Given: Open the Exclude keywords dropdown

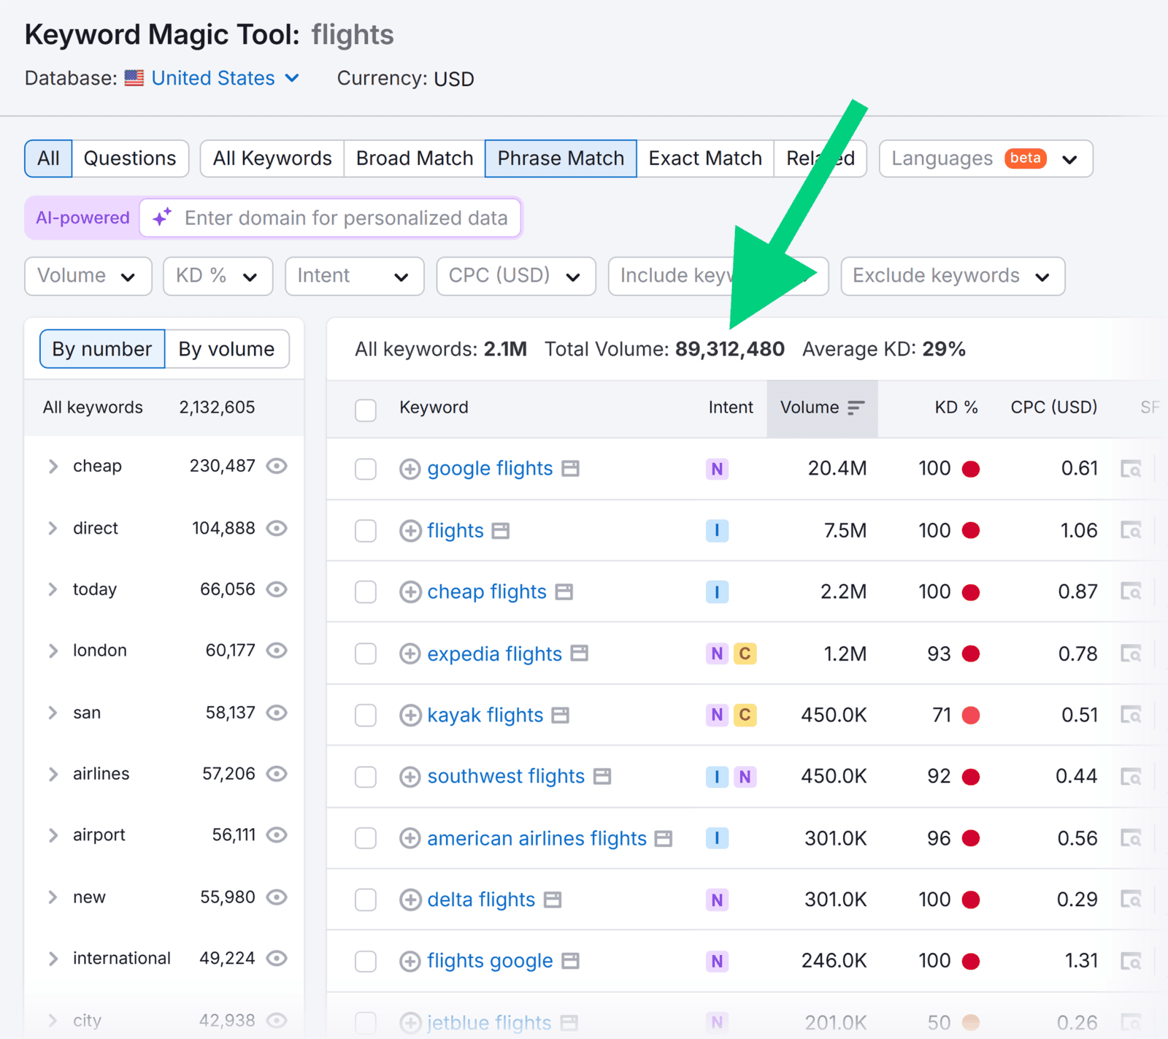Looking at the screenshot, I should (x=952, y=276).
